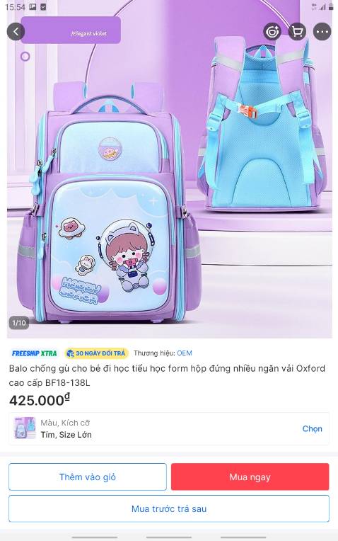Tap the live/chat camera icon

(272, 32)
